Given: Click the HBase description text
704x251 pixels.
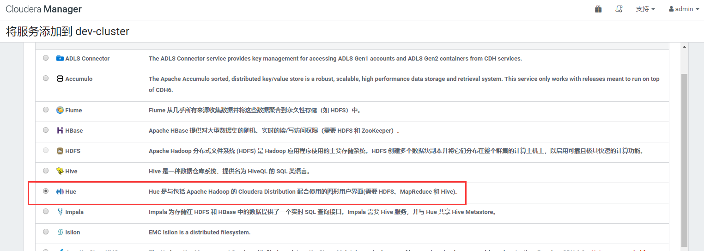Looking at the screenshot, I should tap(274, 131).
